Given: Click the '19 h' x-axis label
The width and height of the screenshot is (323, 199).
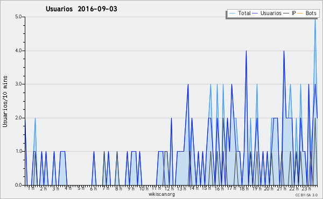Looking at the screenshot, I should (257, 188).
